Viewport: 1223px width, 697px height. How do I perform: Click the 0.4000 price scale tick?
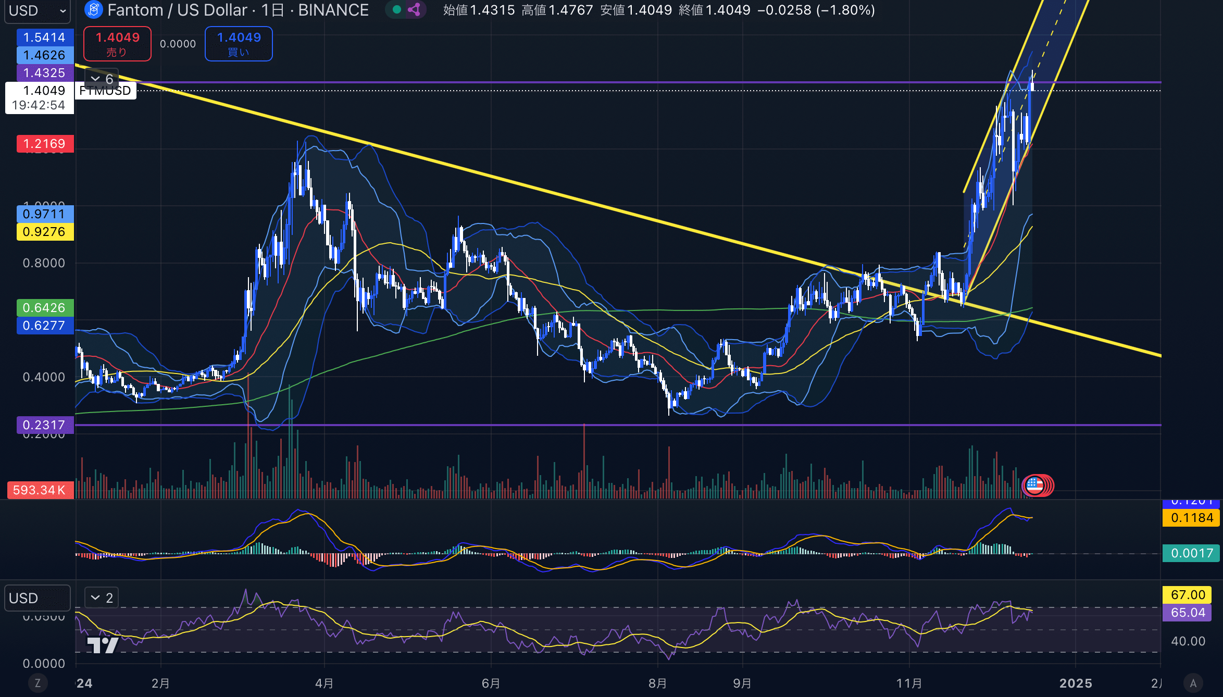click(x=44, y=377)
